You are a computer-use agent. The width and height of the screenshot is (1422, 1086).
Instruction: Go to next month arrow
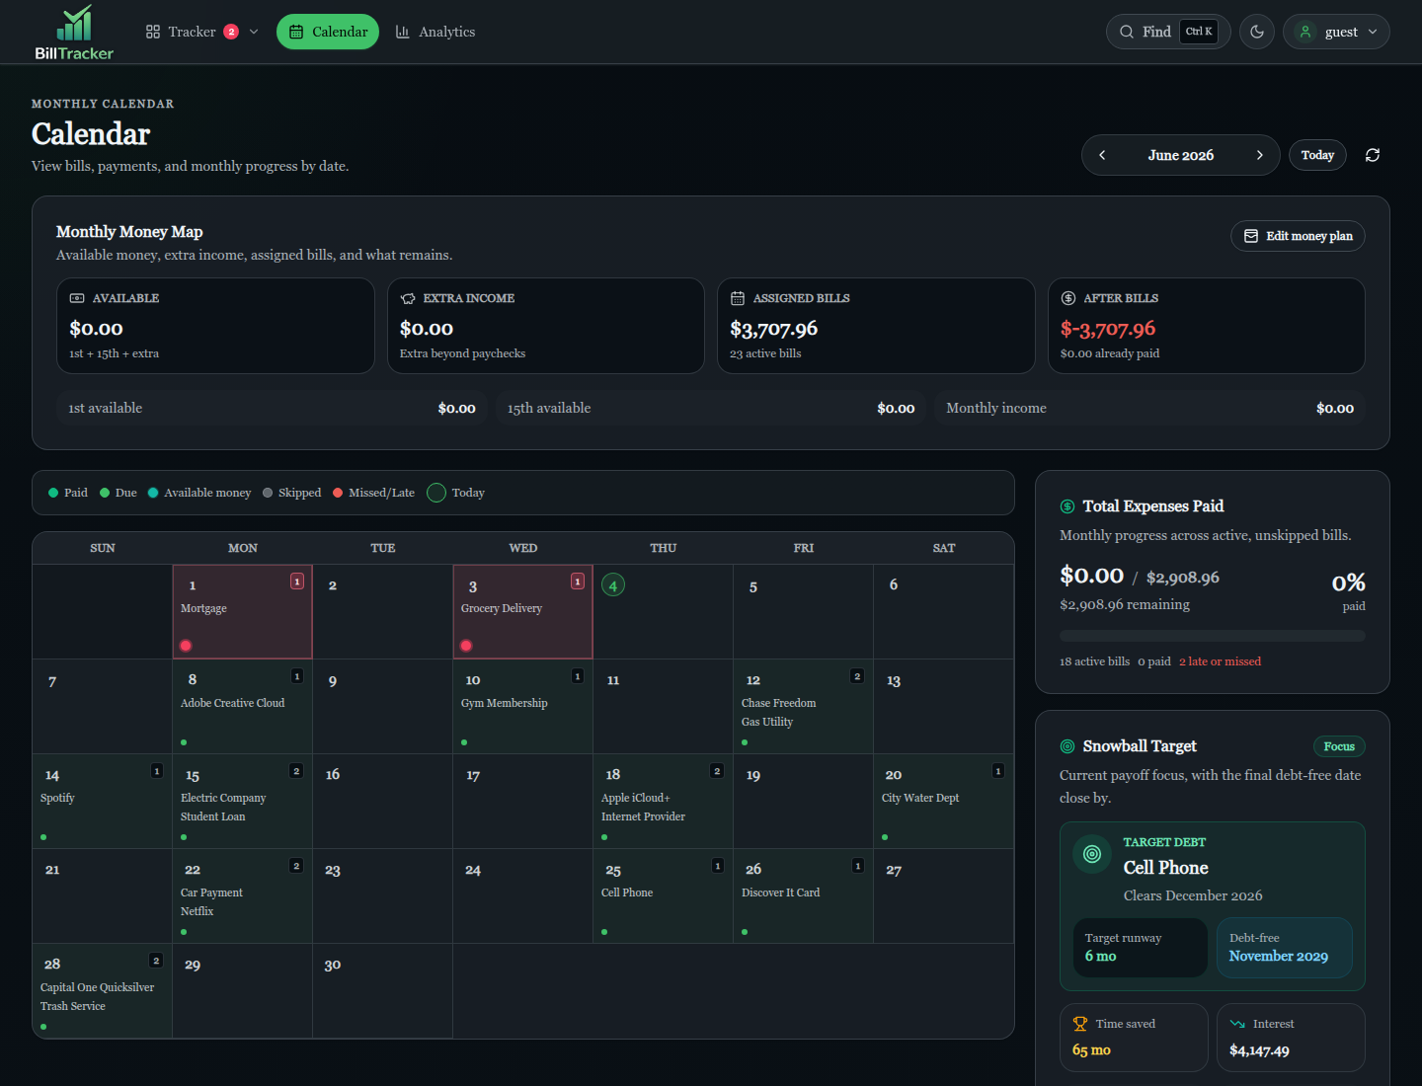pos(1260,155)
